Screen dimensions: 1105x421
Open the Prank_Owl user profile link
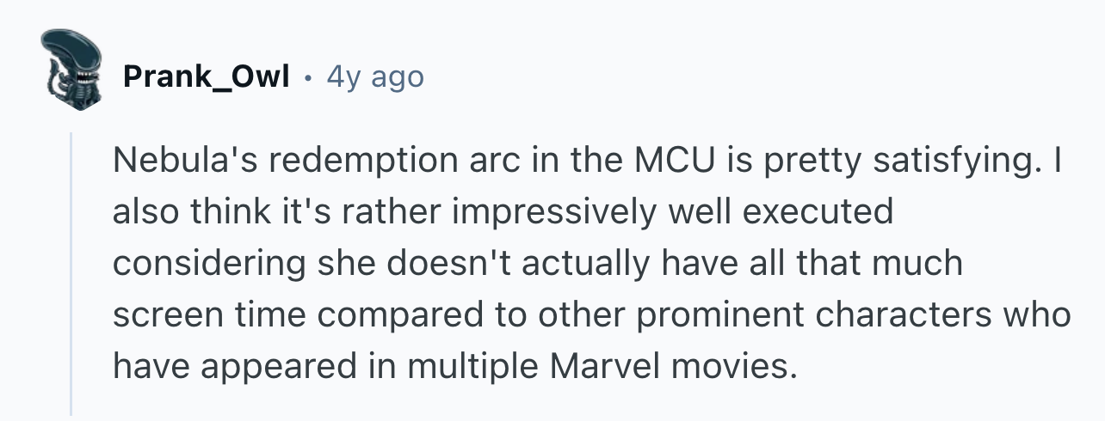[x=206, y=77]
